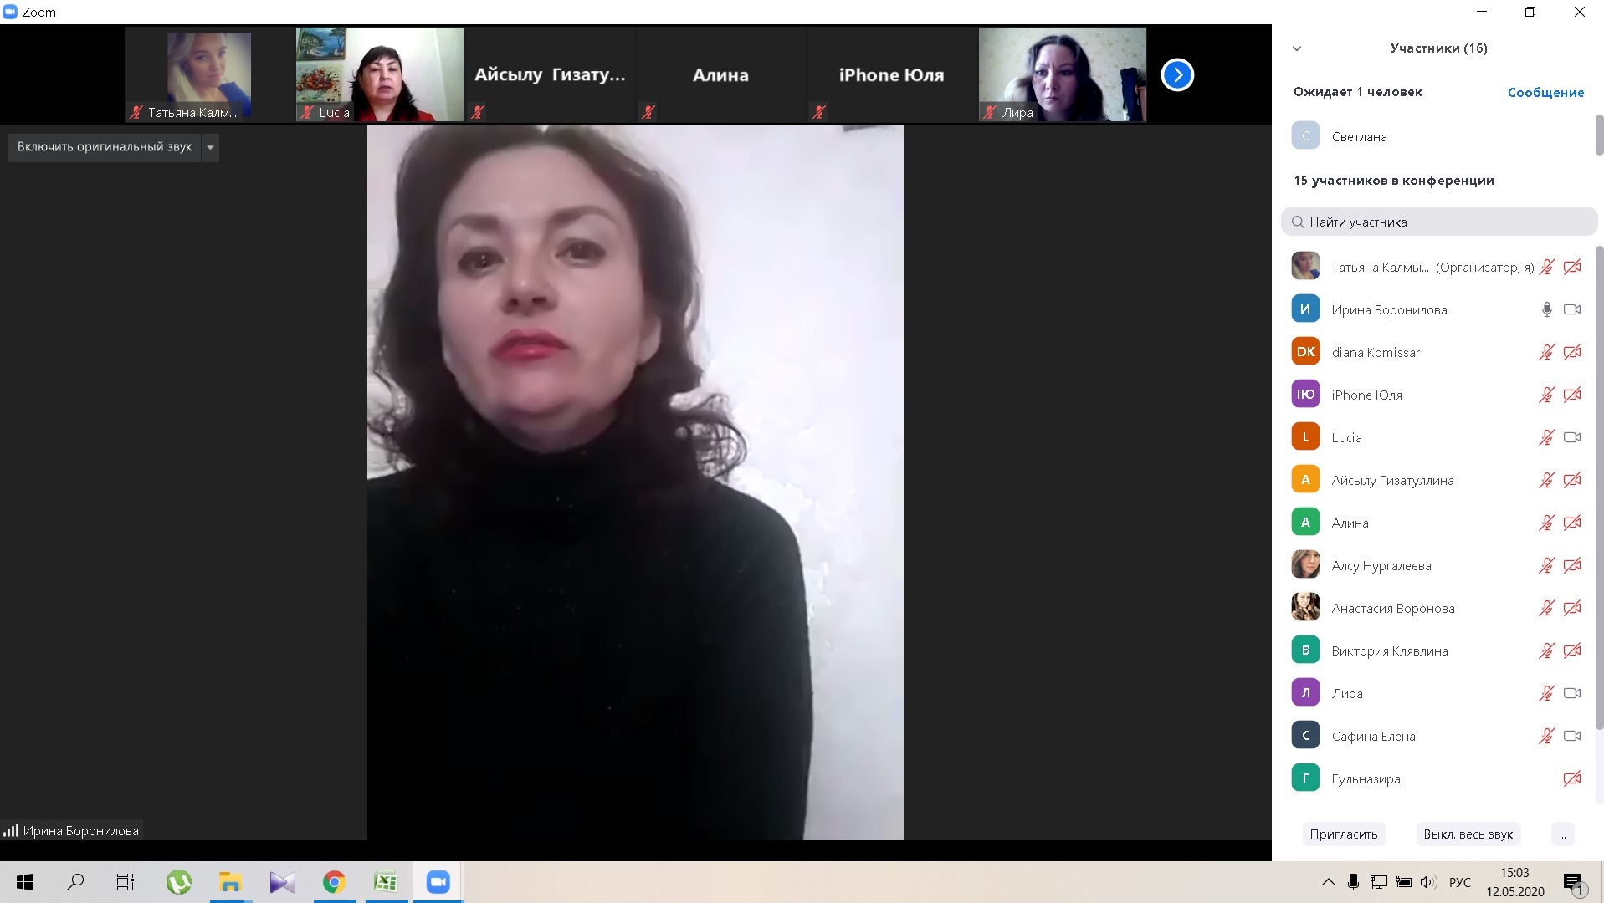The image size is (1604, 903).
Task: Click microphone icon for Ирина Боронилова
Action: (x=1546, y=309)
